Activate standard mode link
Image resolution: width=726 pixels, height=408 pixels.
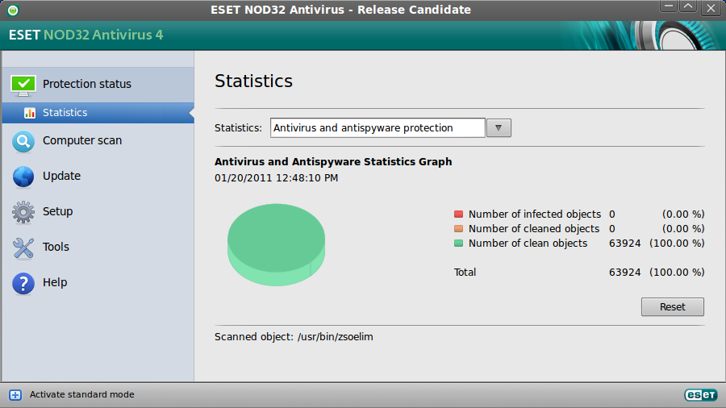pos(82,395)
